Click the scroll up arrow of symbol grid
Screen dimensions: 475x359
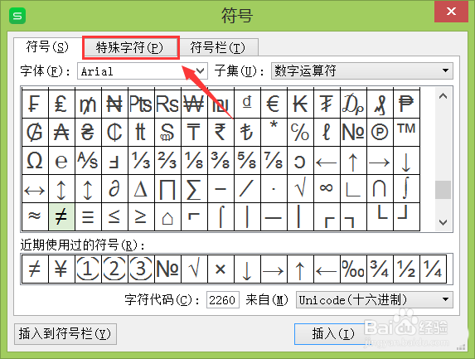click(x=443, y=96)
